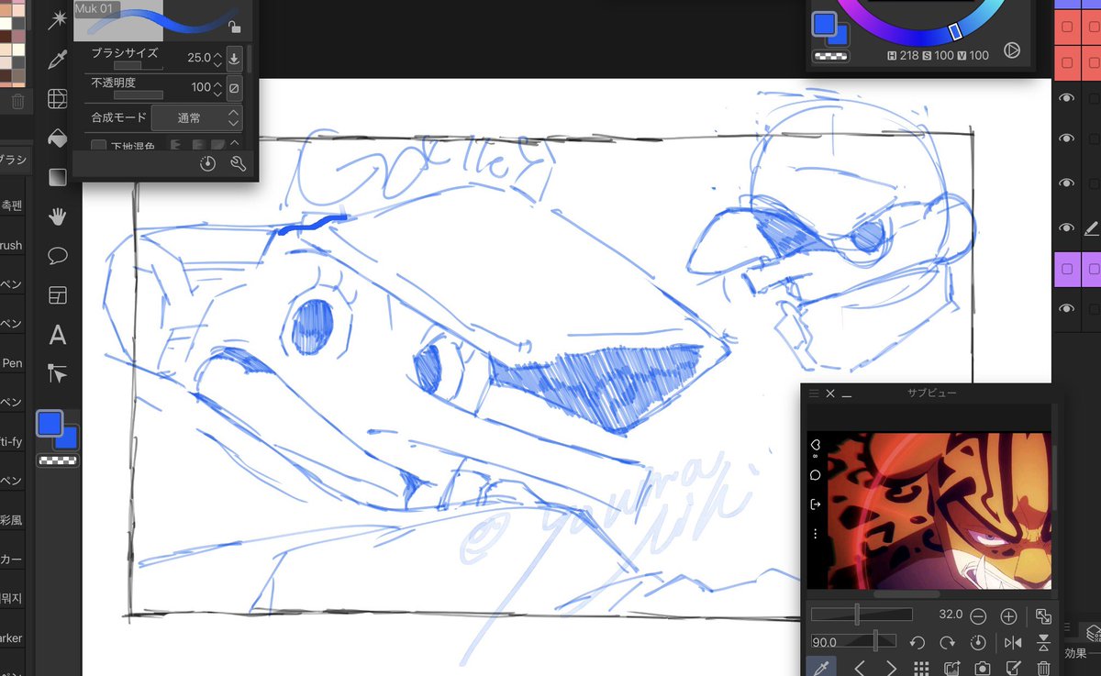Click the 不透明度 100 stepper arrows
The image size is (1101, 676).
[x=217, y=88]
